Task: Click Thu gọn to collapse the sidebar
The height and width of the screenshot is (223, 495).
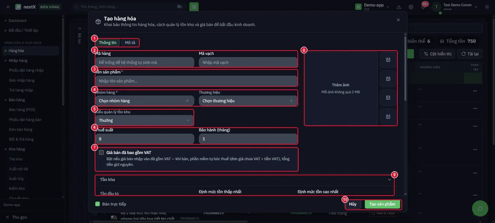Action: click(x=16, y=217)
